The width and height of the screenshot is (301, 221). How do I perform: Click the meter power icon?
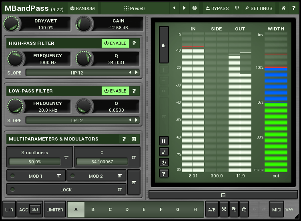coord(164,163)
